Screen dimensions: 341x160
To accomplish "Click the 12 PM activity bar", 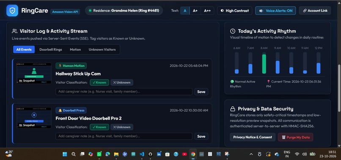I will tap(319, 68).
